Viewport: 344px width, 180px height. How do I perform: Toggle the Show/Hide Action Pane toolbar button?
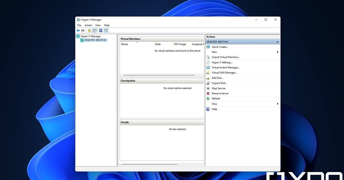coord(106,30)
